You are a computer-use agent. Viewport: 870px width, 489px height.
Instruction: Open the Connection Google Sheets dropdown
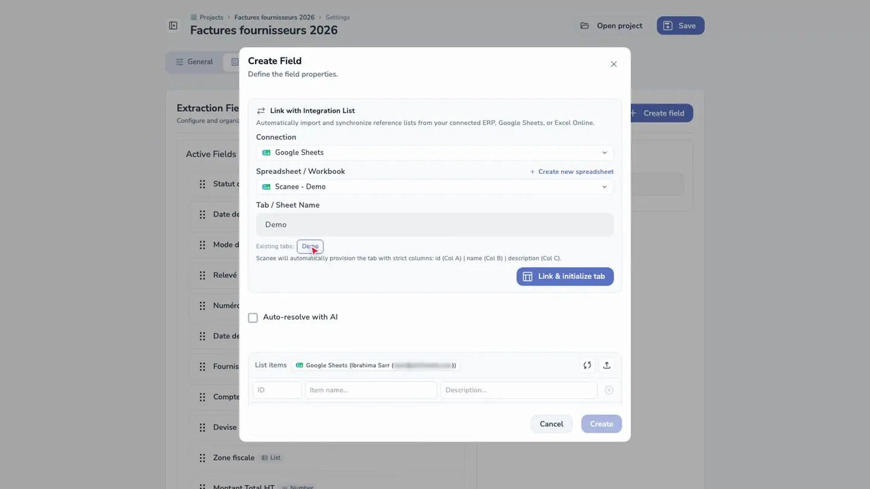(x=434, y=153)
